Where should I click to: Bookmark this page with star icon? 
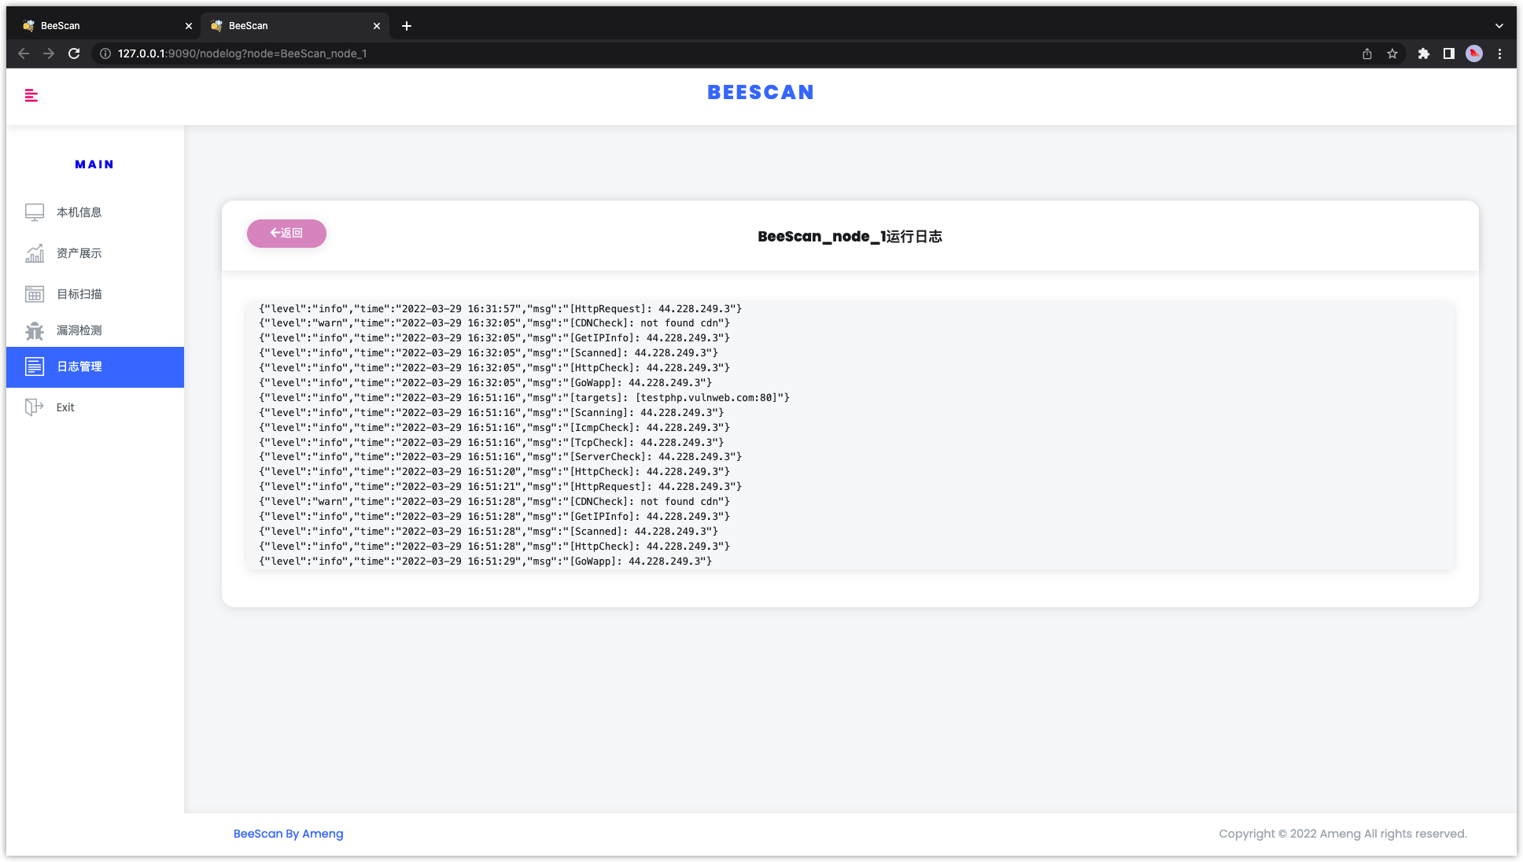(x=1392, y=53)
